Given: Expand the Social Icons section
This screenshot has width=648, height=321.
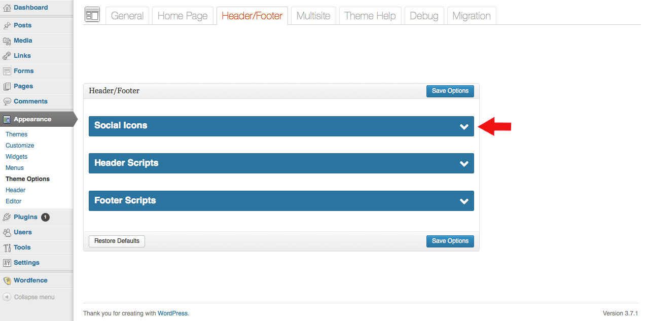Looking at the screenshot, I should coord(463,126).
